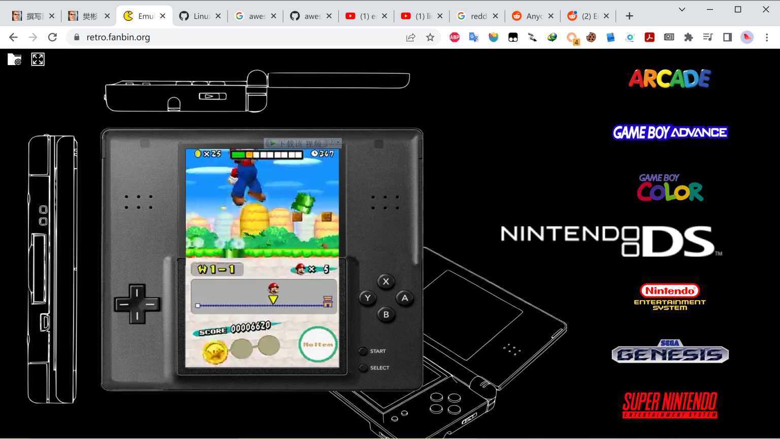
Task: Open the Super Nintendo logo
Action: point(670,405)
